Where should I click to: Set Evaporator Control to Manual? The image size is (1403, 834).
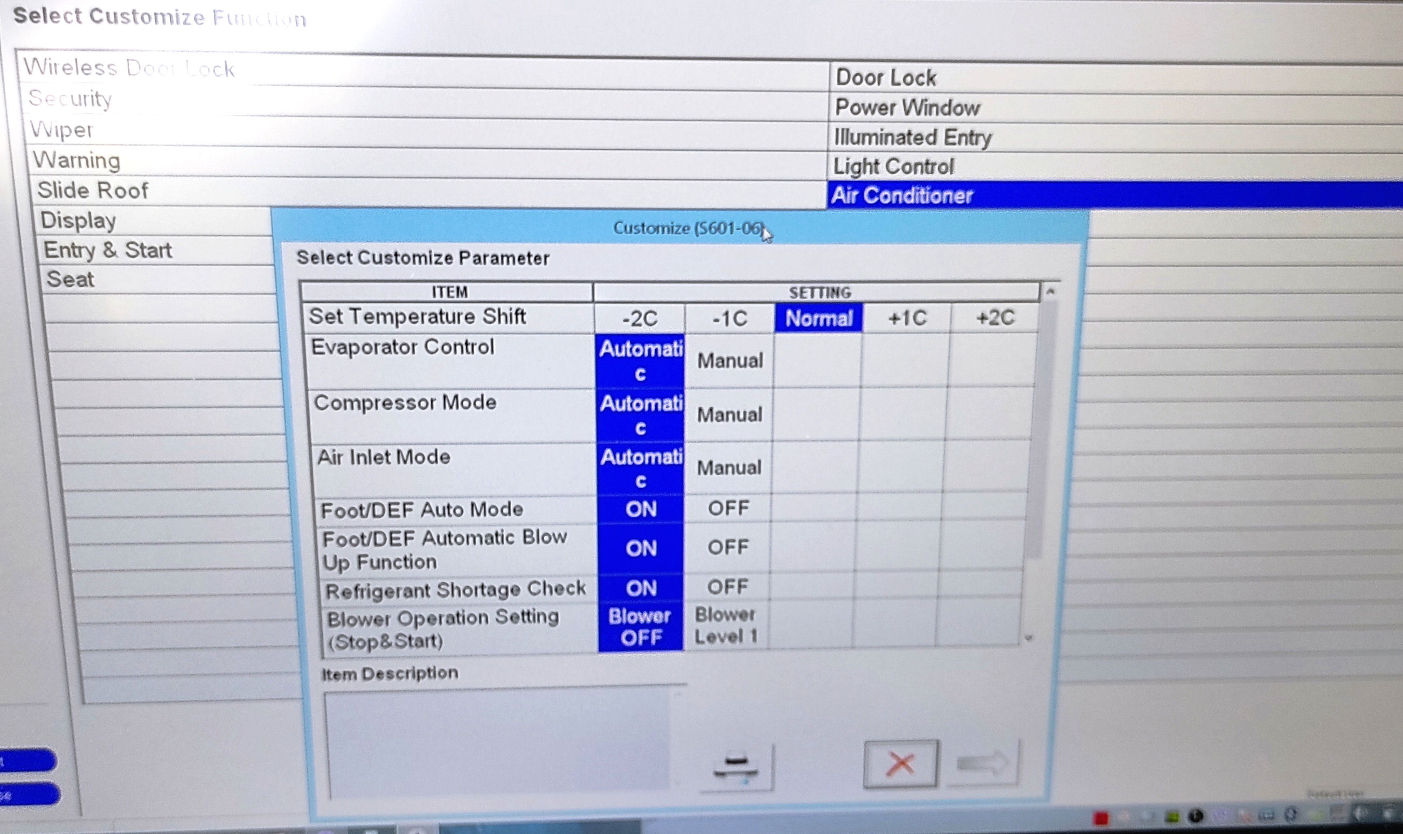coord(730,361)
